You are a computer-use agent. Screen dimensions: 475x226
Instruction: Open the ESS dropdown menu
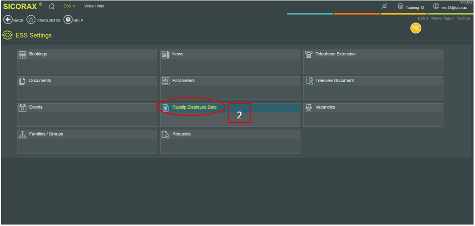click(x=69, y=6)
